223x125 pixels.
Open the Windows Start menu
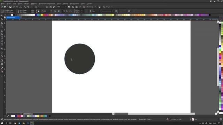point(2,123)
